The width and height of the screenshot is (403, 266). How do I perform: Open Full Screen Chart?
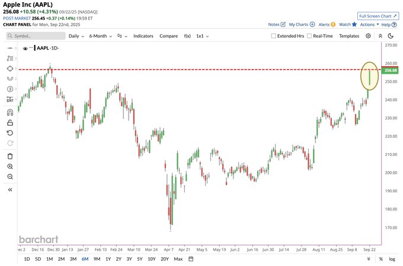(378, 16)
